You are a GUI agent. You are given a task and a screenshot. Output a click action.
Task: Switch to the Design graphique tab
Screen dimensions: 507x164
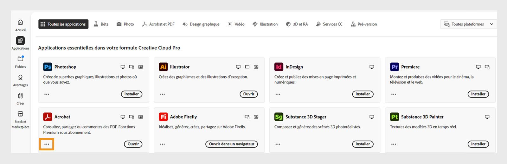pyautogui.click(x=201, y=24)
